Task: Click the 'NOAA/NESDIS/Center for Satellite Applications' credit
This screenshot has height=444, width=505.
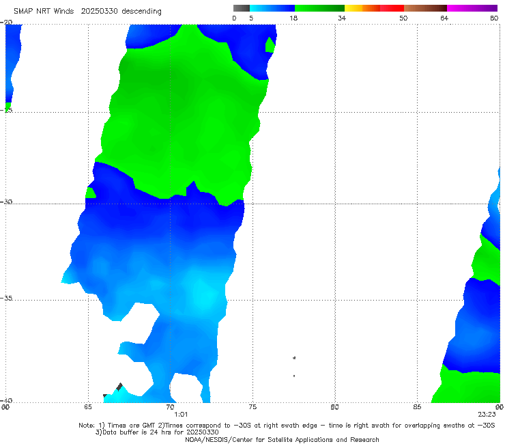Action: pos(282,439)
